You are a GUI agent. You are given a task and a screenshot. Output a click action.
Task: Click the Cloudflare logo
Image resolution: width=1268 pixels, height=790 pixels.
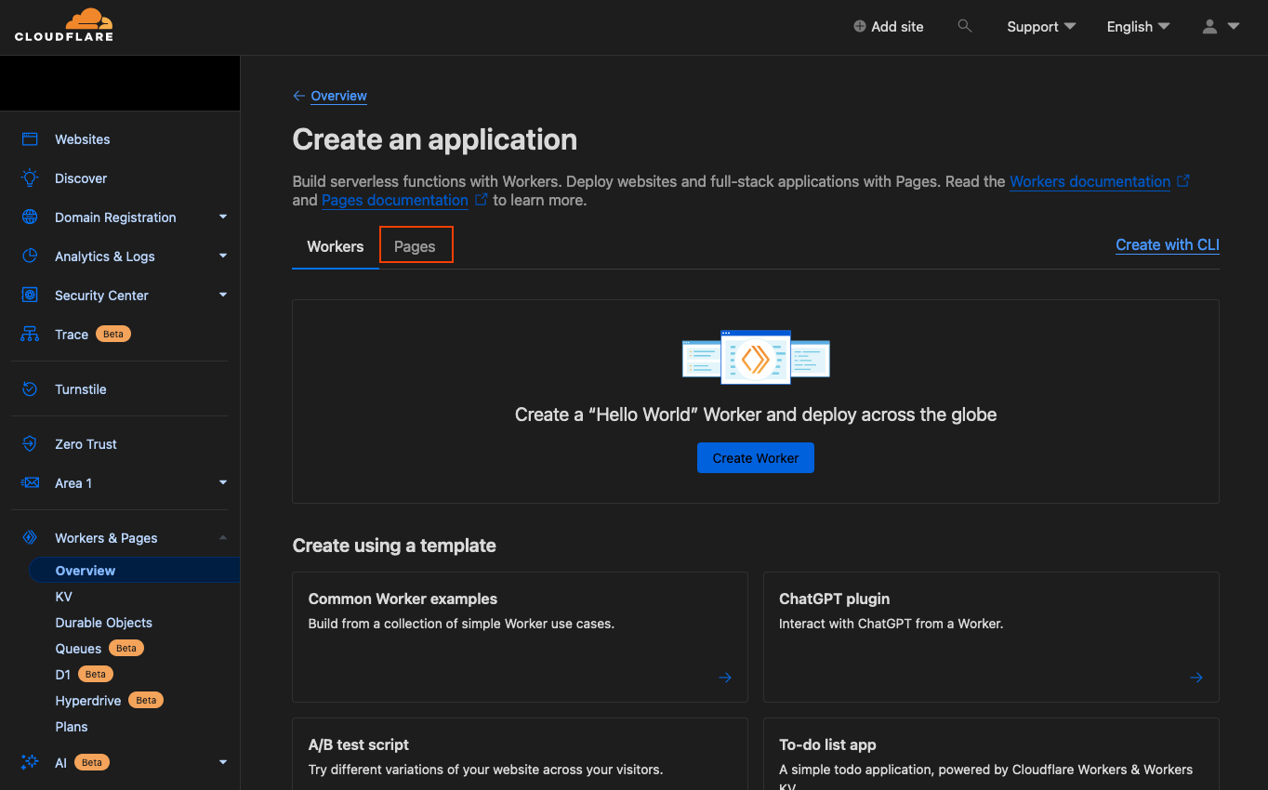(x=64, y=25)
